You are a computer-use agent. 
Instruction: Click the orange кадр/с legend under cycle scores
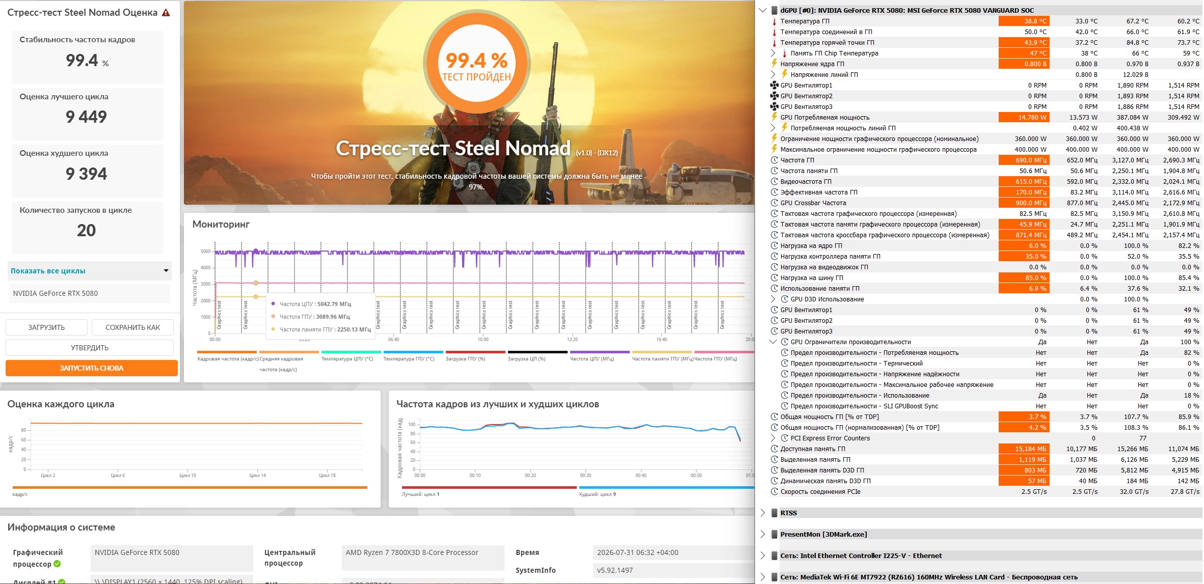[x=190, y=491]
